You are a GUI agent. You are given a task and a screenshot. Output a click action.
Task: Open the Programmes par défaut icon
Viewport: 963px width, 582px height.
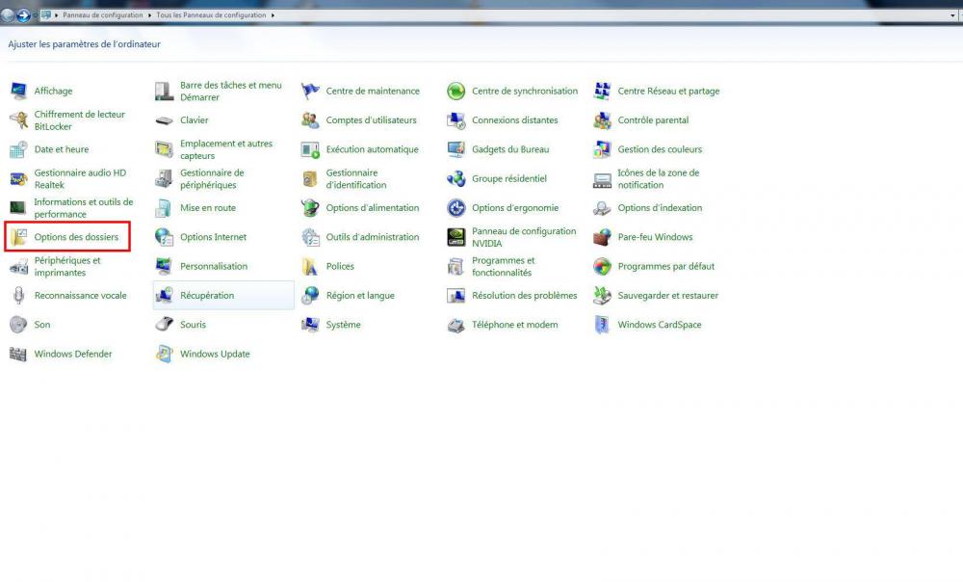click(x=602, y=266)
